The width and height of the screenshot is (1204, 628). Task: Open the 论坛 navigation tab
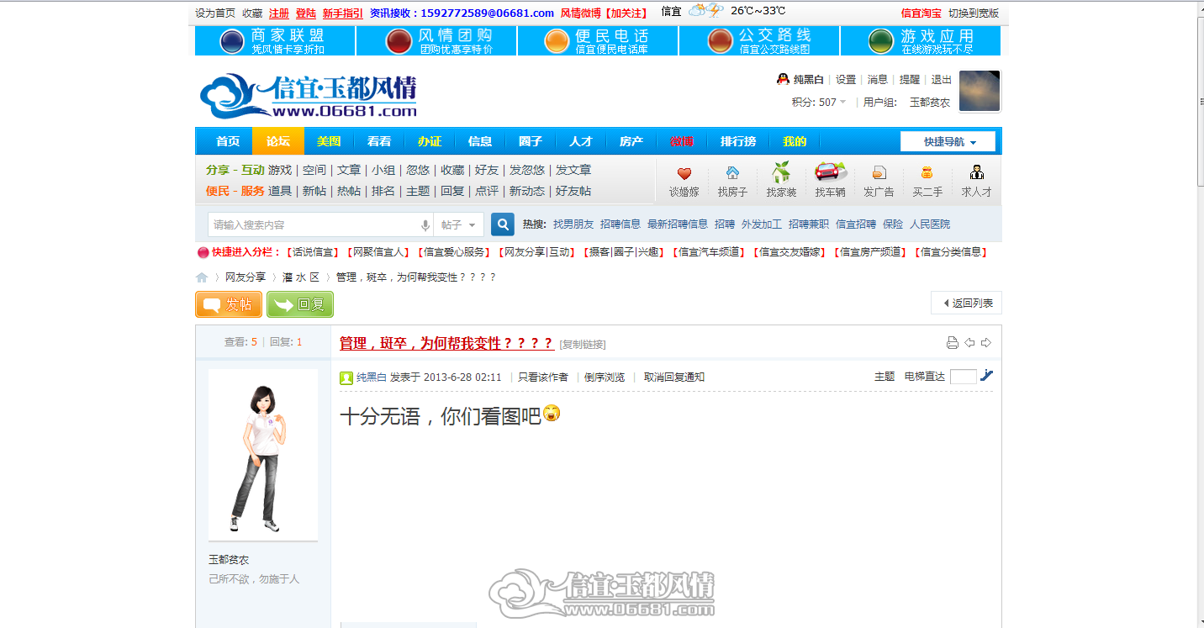pos(278,141)
